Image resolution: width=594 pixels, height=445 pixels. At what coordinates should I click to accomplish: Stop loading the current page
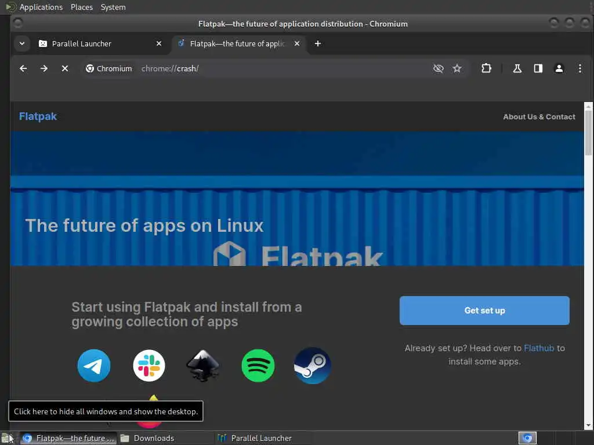pos(65,68)
